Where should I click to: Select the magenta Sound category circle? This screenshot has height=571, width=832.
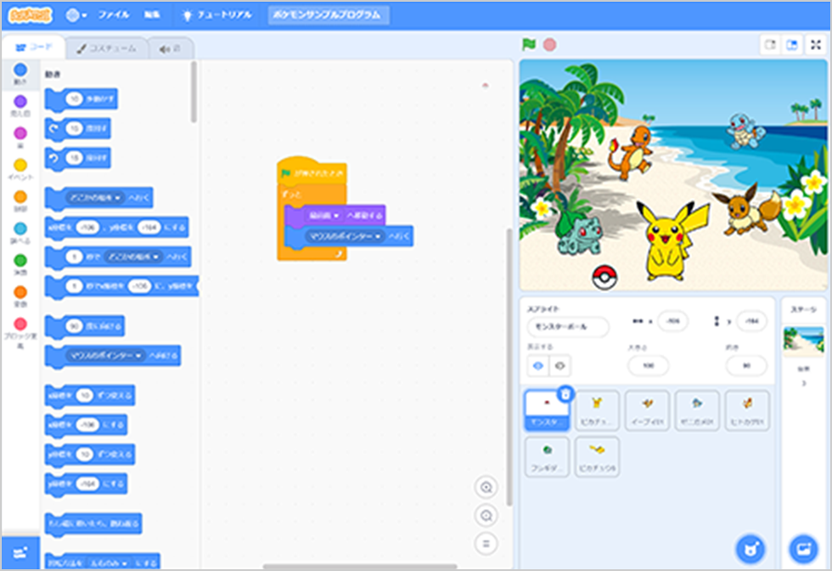[20, 133]
